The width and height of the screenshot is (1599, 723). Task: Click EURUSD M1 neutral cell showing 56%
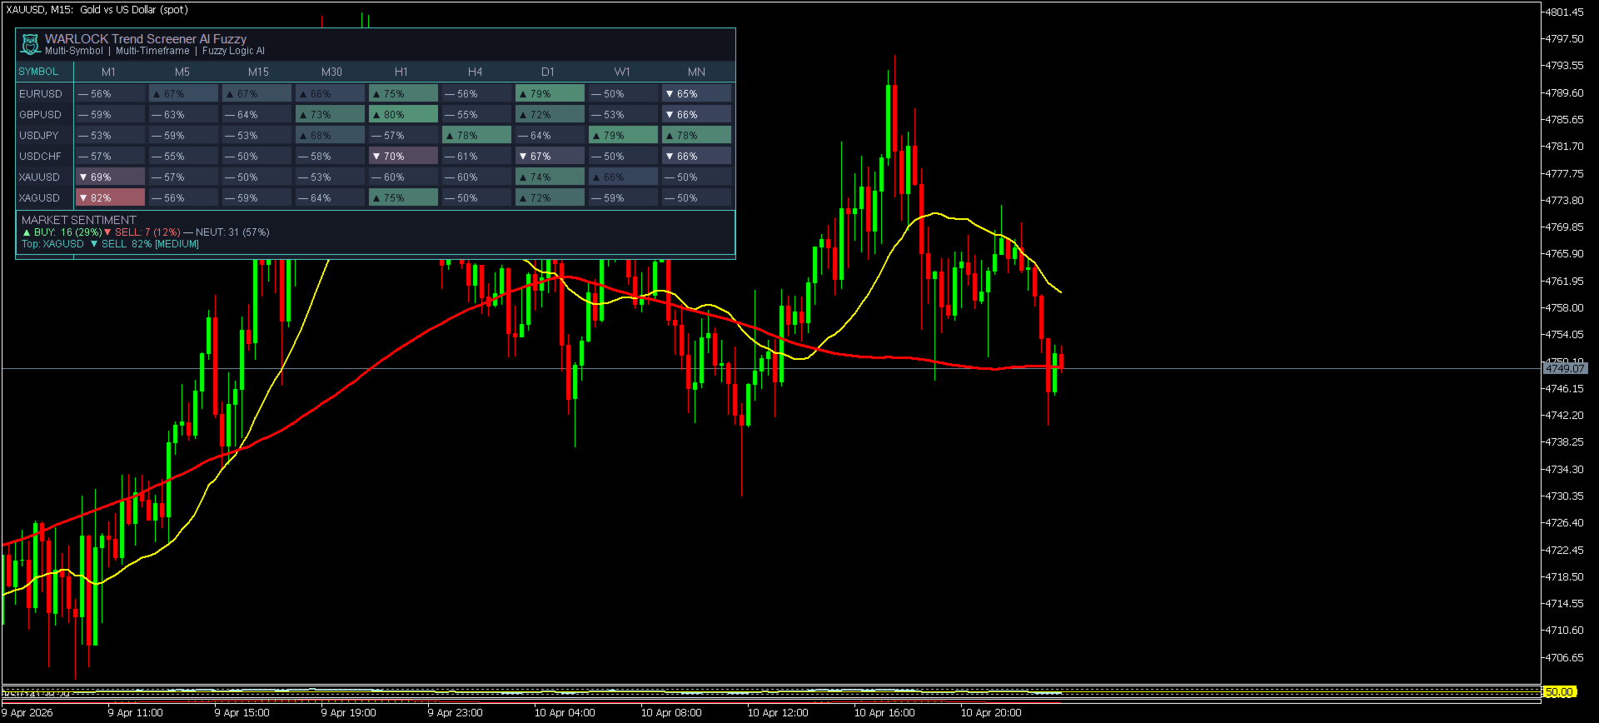pyautogui.click(x=110, y=93)
